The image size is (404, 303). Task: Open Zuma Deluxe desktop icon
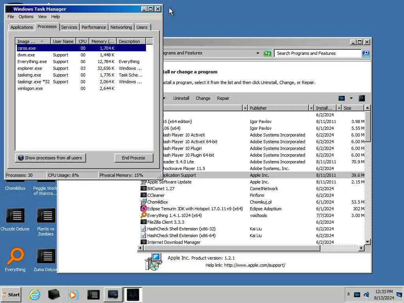[x=46, y=260]
